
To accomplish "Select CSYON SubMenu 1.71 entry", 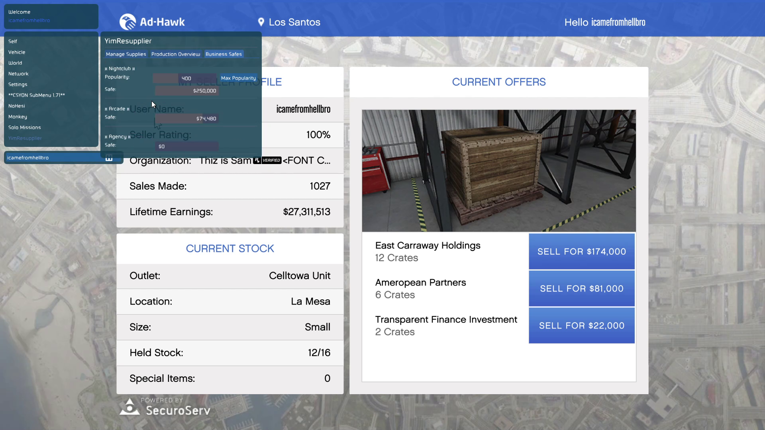I will click(37, 95).
